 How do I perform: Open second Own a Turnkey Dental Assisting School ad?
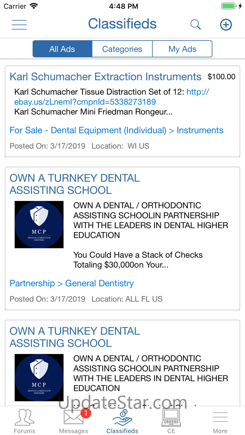coord(75,337)
